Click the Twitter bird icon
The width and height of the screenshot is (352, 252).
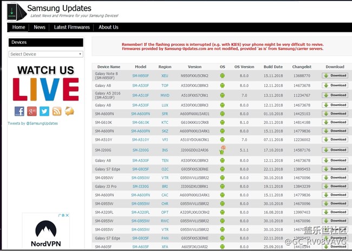44,111
